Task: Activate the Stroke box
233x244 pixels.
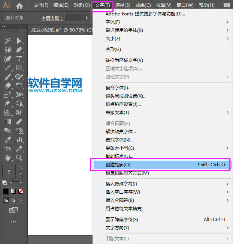Action: click(x=19, y=181)
